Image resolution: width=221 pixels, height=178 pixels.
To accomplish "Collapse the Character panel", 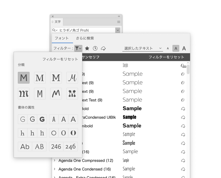I will pos(119,16).
